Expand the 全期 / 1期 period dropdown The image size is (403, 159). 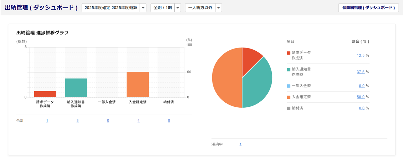coord(178,8)
